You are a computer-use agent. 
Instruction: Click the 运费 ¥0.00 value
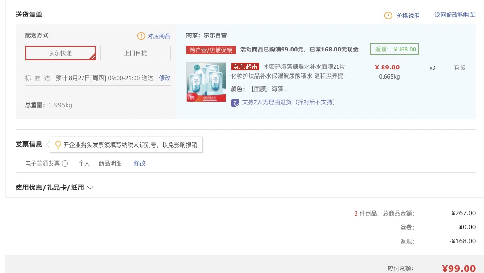467,227
